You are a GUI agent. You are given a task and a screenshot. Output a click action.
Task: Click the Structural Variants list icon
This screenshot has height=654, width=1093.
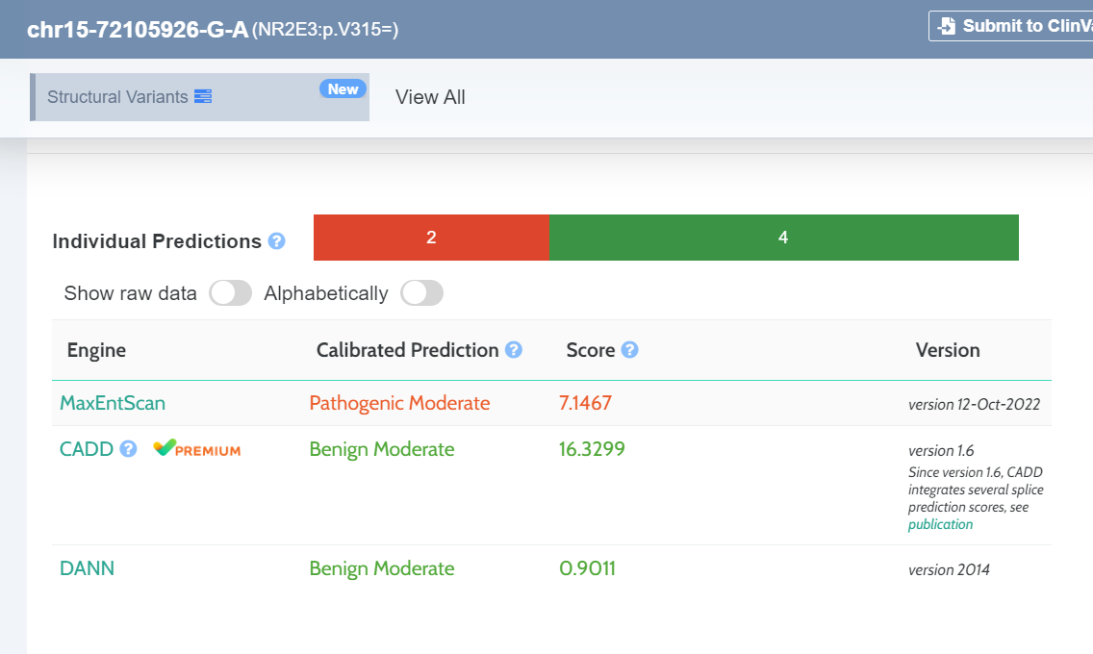tap(203, 96)
